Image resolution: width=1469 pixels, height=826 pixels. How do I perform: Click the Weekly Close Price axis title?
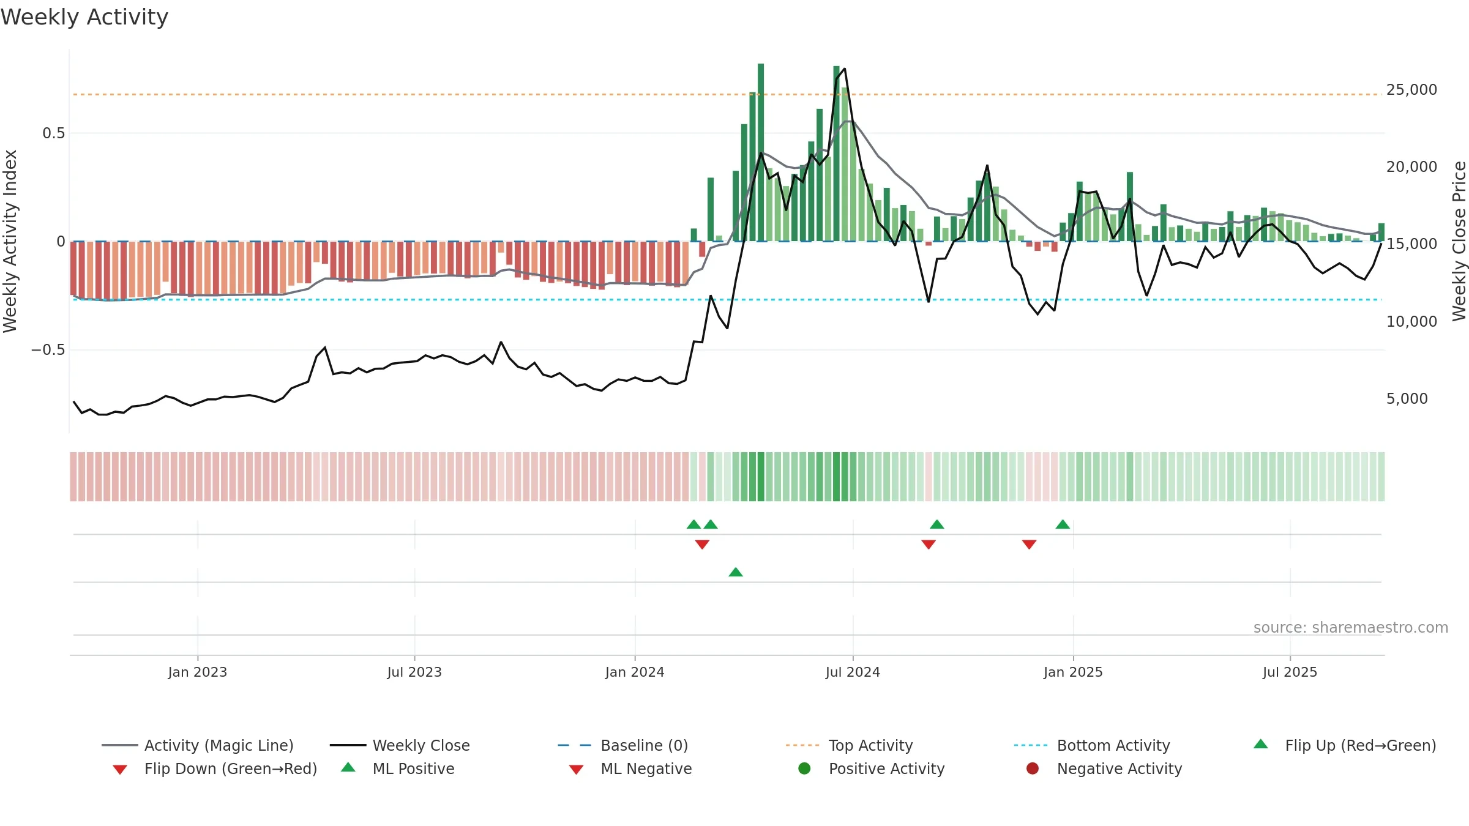click(1459, 241)
